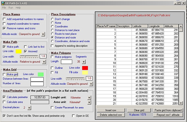This screenshot has height=122, width=187.
Task: Enable the Make grid checkbox
Action: pos(4,74)
